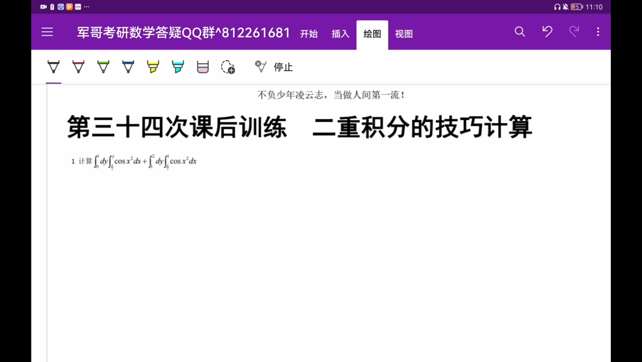
Task: Pick the green pen tool
Action: click(103, 67)
